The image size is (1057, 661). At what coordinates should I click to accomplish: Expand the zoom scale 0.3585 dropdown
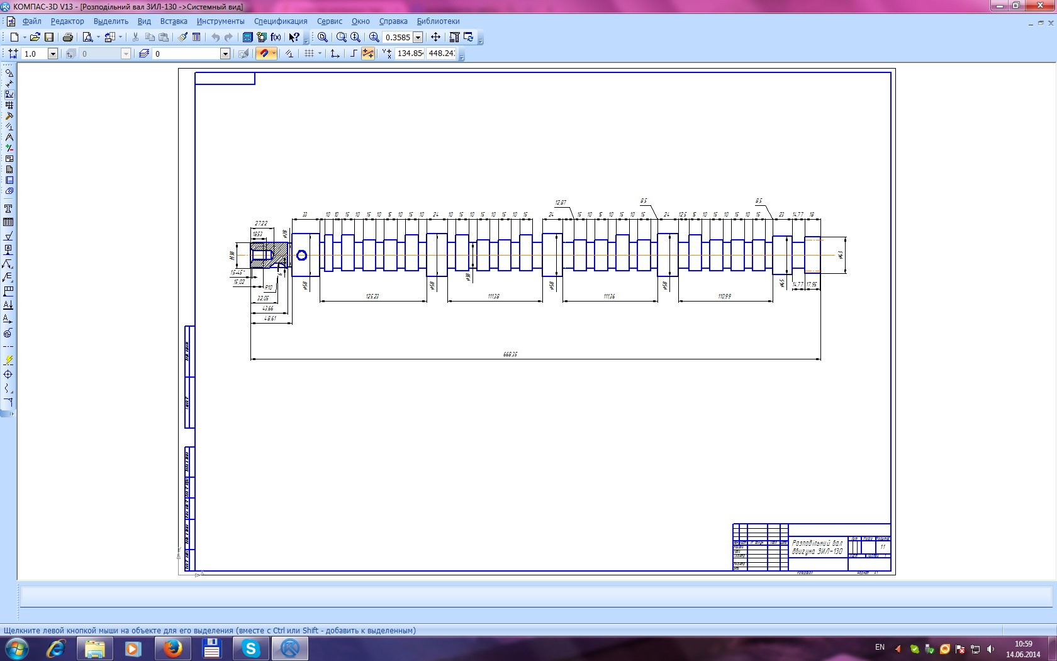click(x=418, y=38)
